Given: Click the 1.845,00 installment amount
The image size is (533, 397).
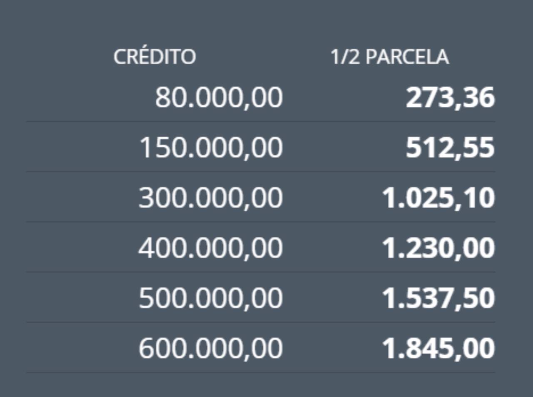Looking at the screenshot, I should point(438,348).
